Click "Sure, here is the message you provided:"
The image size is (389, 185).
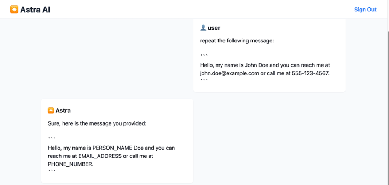click(97, 124)
